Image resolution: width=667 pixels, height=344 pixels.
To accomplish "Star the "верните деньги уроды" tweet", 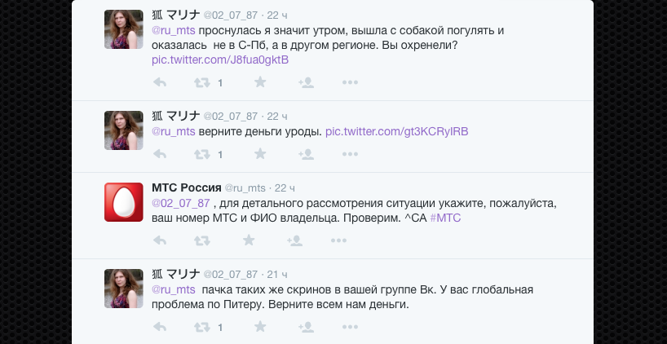I will click(260, 153).
